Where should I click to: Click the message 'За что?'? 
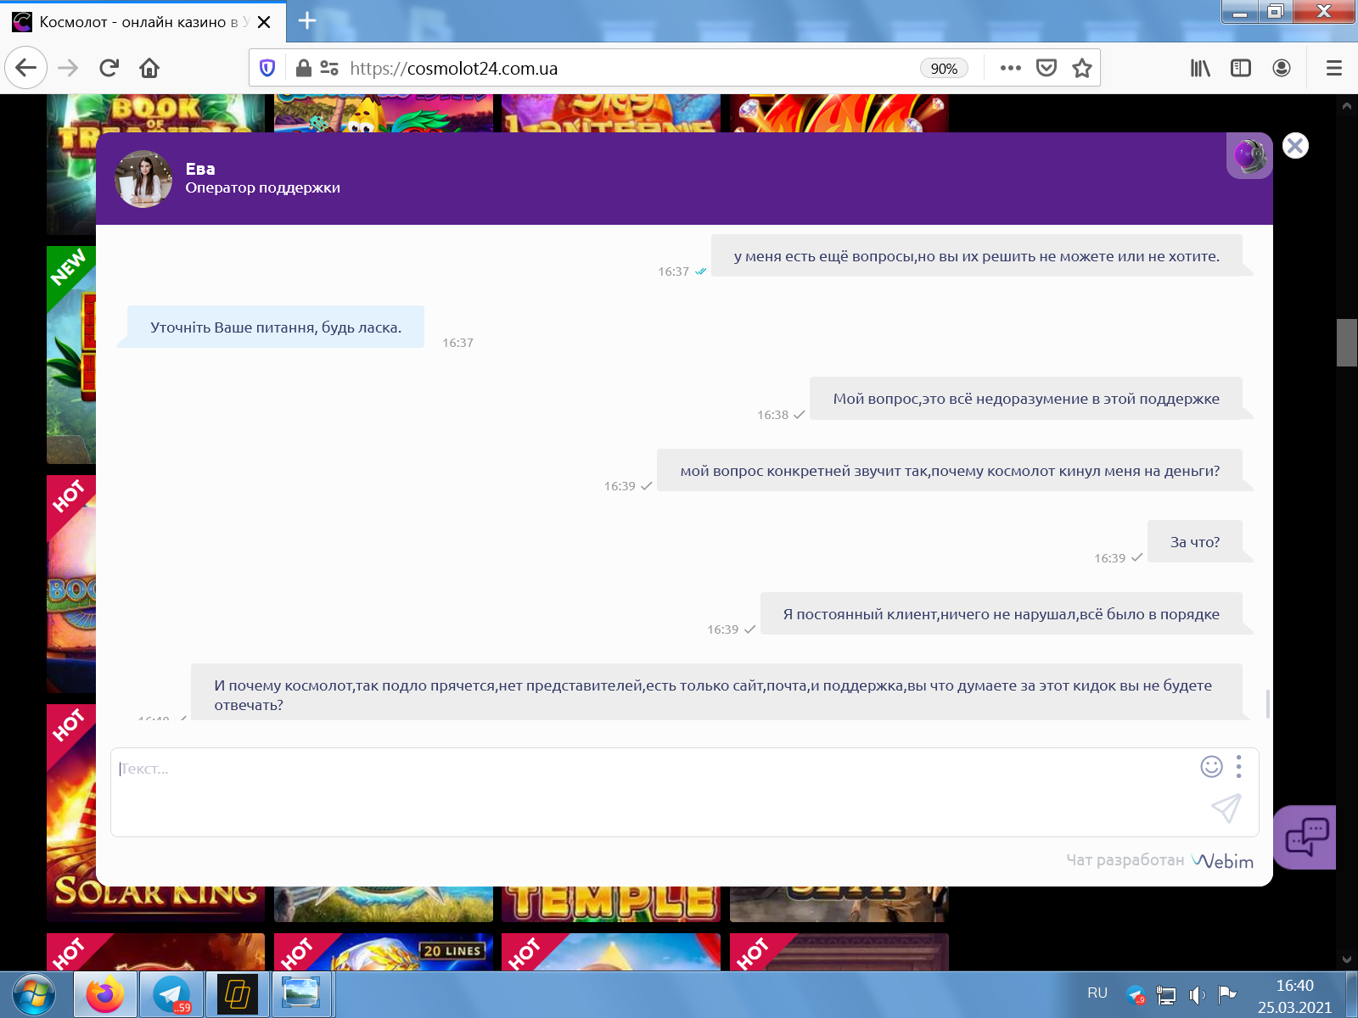[1195, 542]
